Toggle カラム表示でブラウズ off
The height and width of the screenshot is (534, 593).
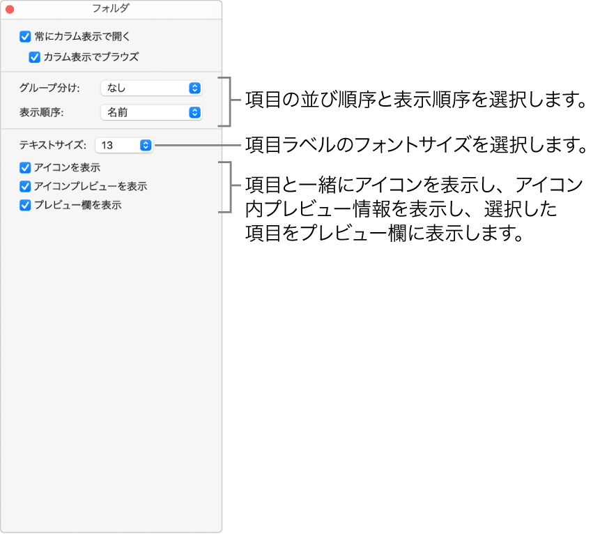point(33,57)
